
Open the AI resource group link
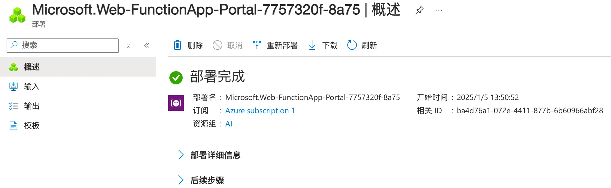click(x=229, y=124)
